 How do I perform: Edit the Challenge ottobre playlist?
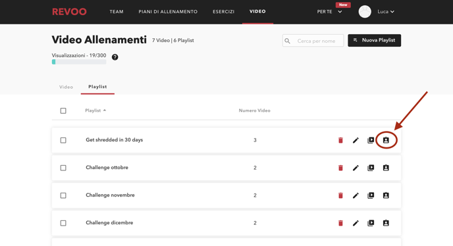[356, 168]
